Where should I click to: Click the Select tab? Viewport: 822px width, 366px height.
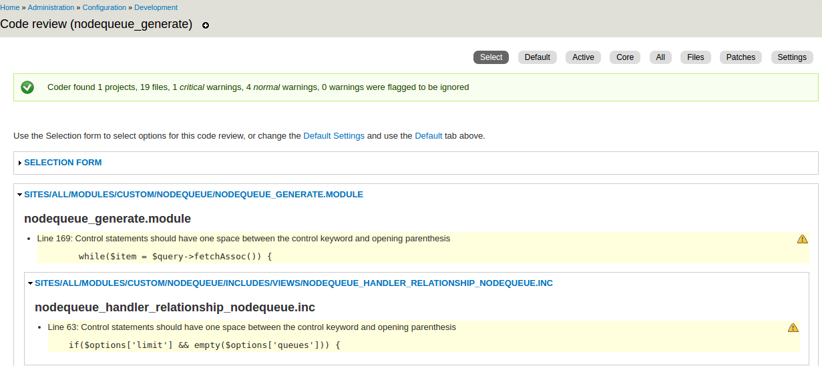coord(491,57)
